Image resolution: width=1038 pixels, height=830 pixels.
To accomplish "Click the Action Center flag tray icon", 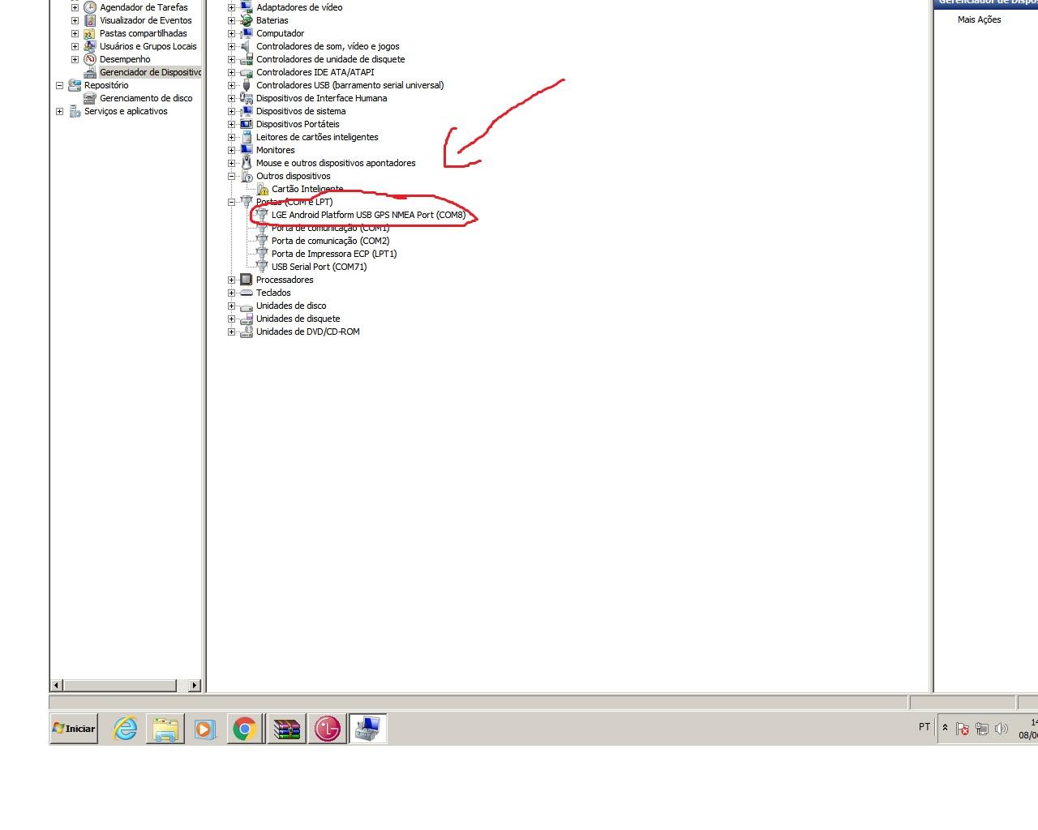I will point(963,729).
